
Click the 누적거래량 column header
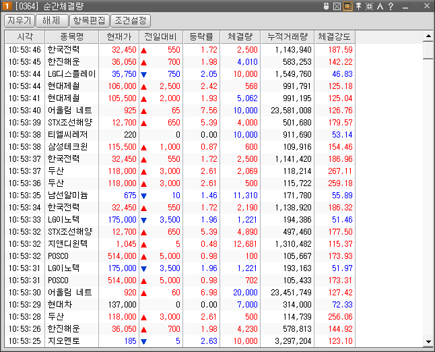[288, 37]
